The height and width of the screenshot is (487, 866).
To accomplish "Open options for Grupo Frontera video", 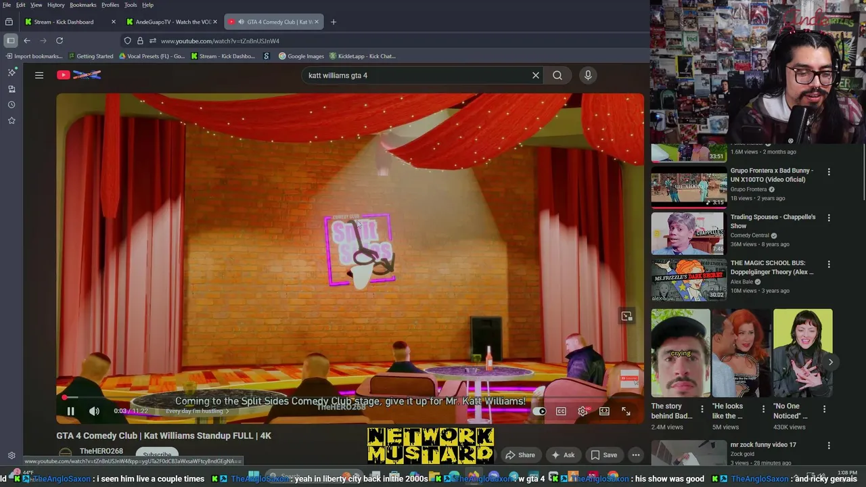I will [829, 172].
